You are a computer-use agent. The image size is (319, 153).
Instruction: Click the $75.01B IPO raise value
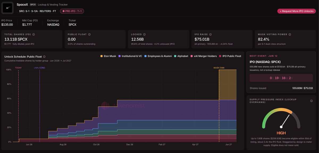point(203,39)
